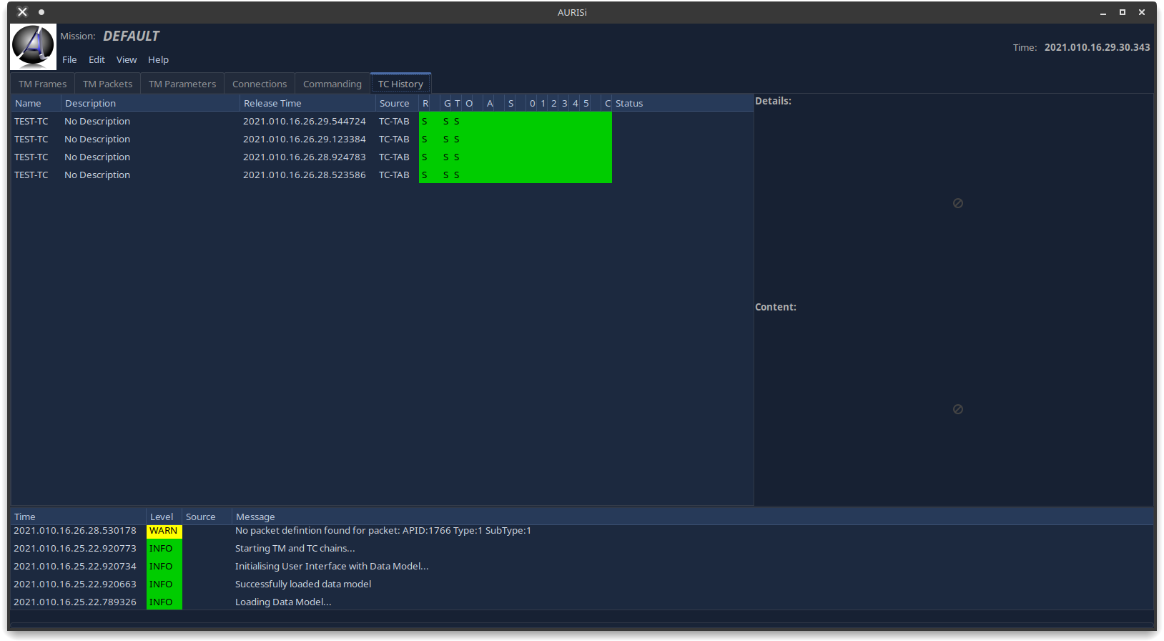Switch to the Connections tab
The height and width of the screenshot is (641, 1164).
coord(260,84)
